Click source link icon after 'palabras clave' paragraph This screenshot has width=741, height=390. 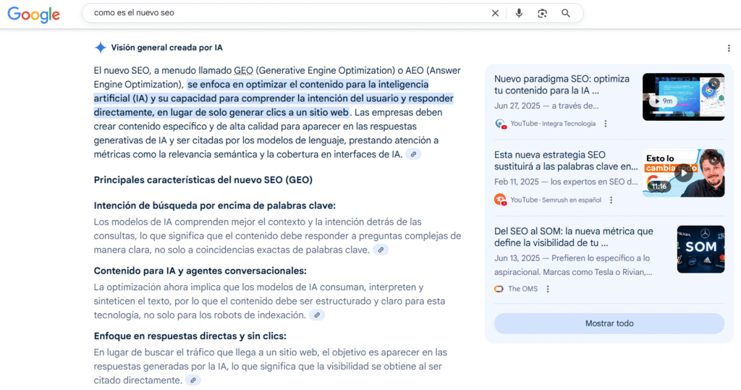[380, 250]
